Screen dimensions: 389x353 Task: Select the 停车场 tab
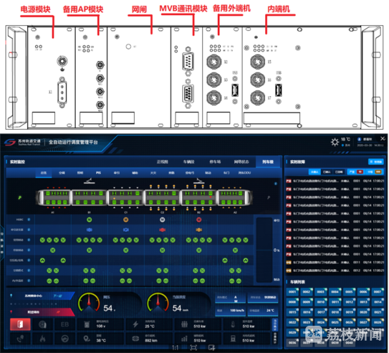pyautogui.click(x=215, y=161)
